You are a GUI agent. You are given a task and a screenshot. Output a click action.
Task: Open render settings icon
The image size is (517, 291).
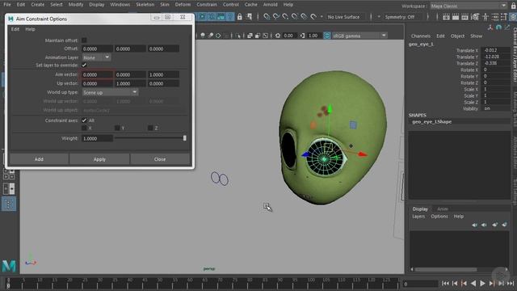click(x=475, y=17)
